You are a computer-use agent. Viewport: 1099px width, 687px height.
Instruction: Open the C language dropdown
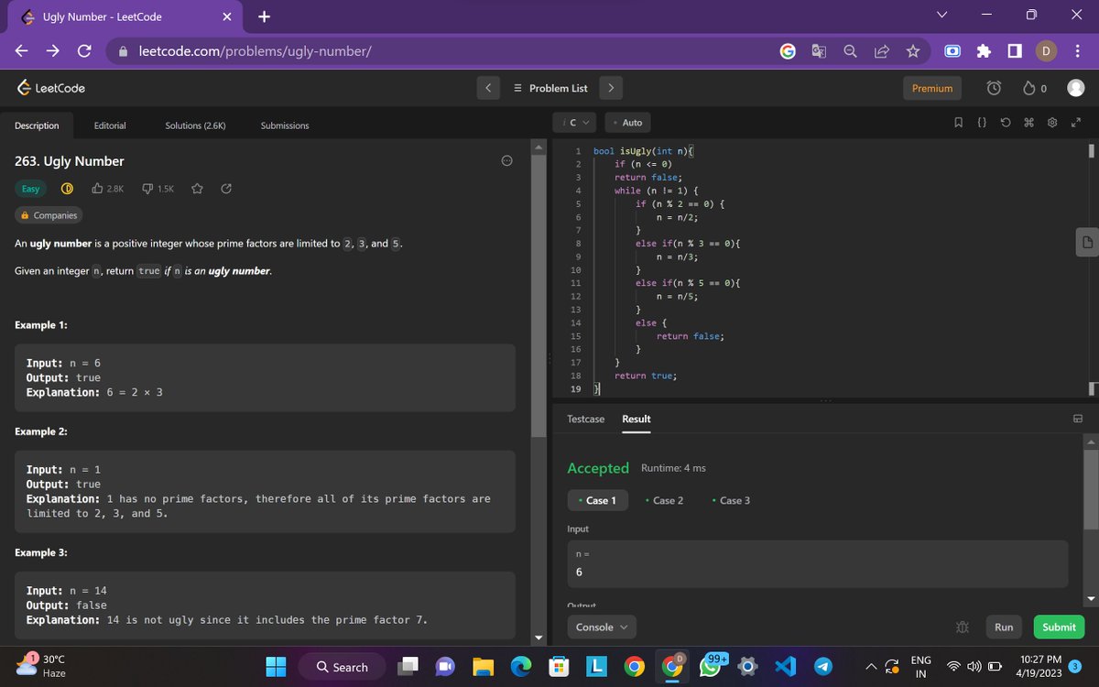click(575, 122)
